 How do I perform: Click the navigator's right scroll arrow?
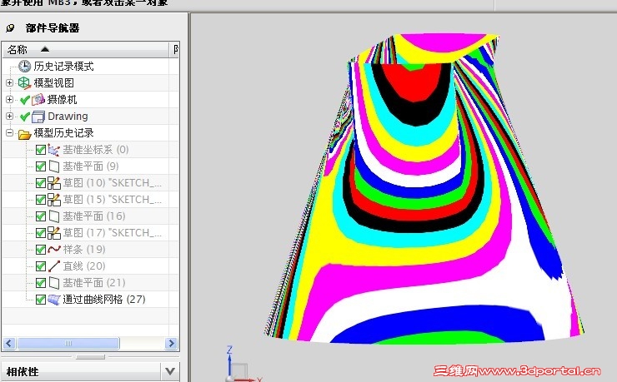coord(171,343)
